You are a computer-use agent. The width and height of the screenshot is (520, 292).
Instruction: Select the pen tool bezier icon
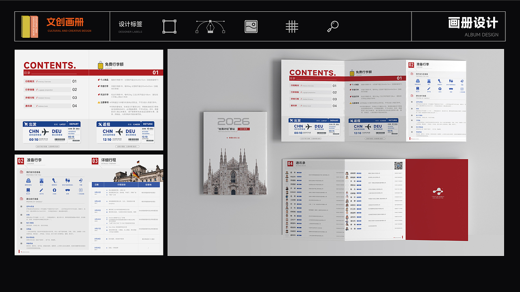210,26
